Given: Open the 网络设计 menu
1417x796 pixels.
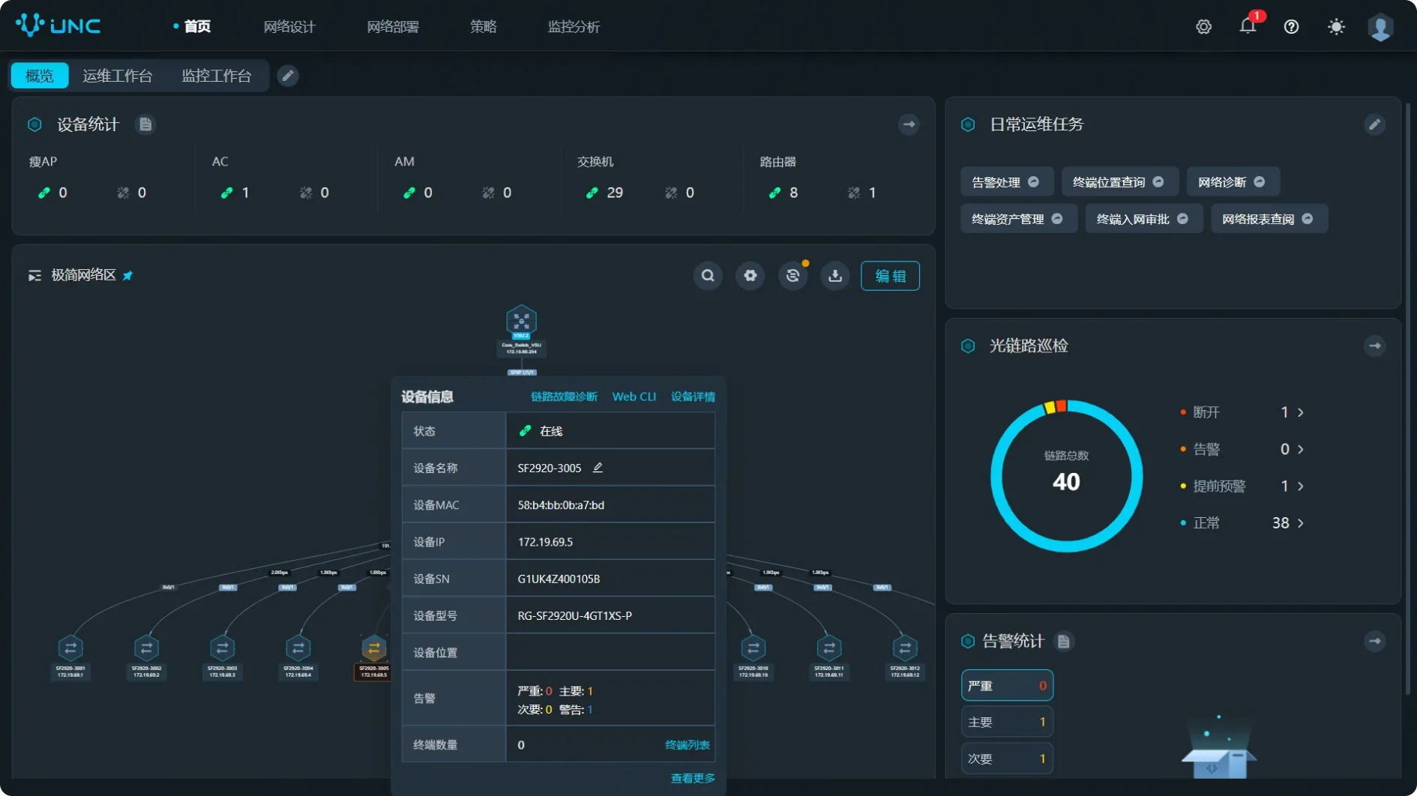Looking at the screenshot, I should [x=289, y=27].
